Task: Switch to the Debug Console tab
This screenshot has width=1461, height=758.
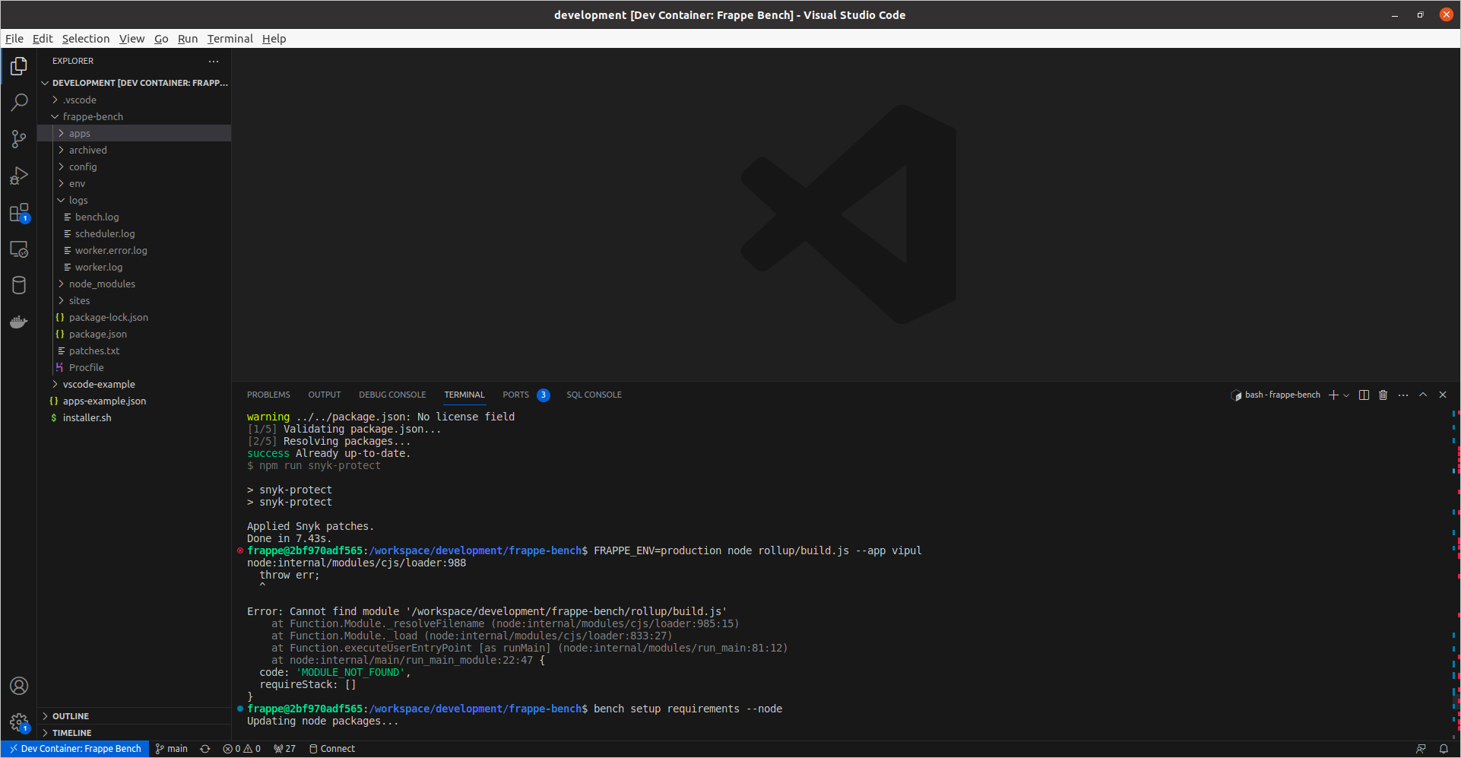Action: coord(392,395)
